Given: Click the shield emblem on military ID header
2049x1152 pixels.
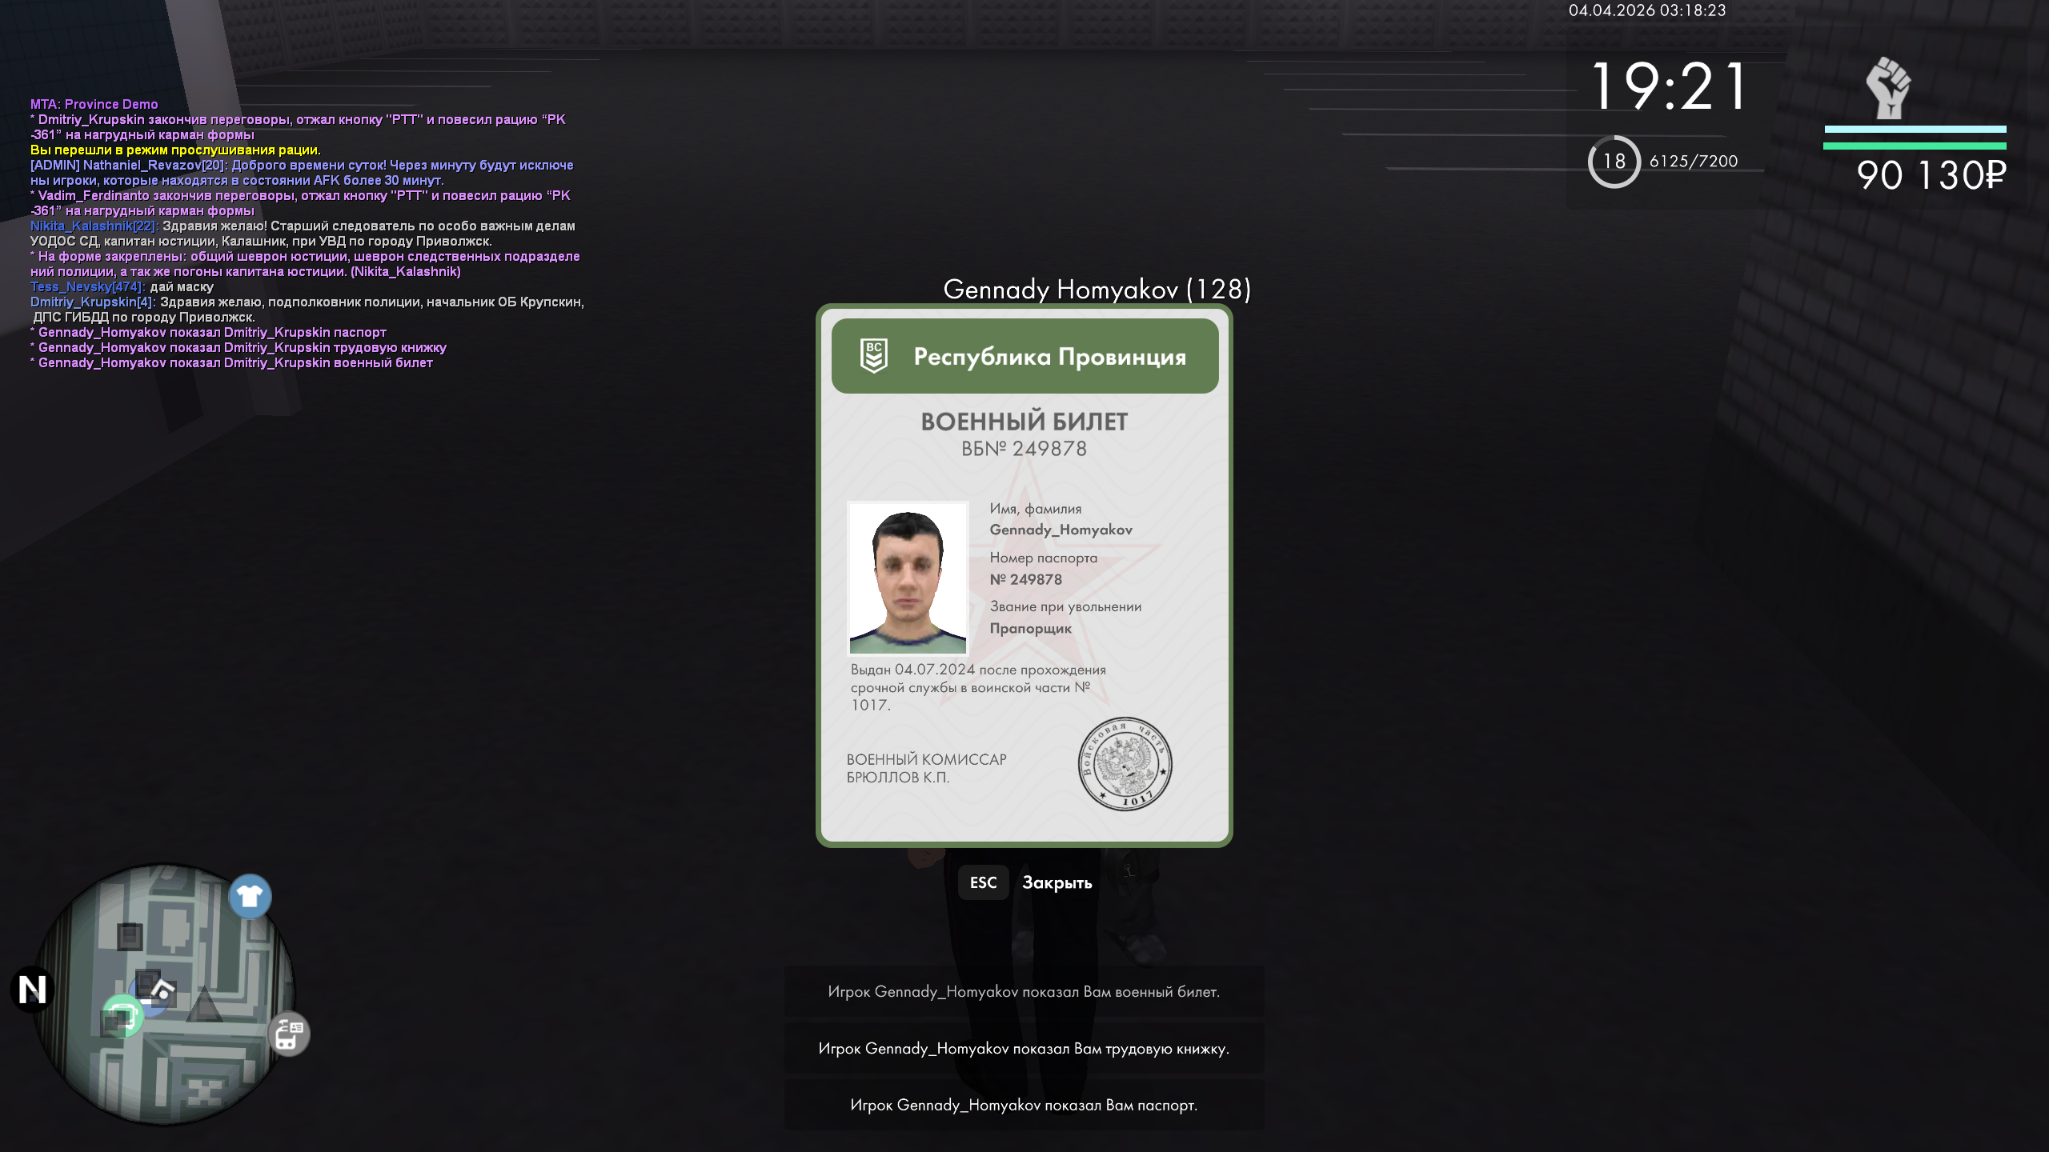Looking at the screenshot, I should pyautogui.click(x=873, y=356).
